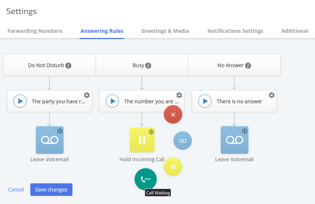Click the red close radial menu button
The width and height of the screenshot is (315, 204).
point(173,114)
